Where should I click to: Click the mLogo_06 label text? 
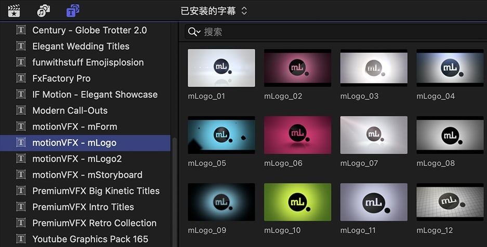pyautogui.click(x=283, y=163)
